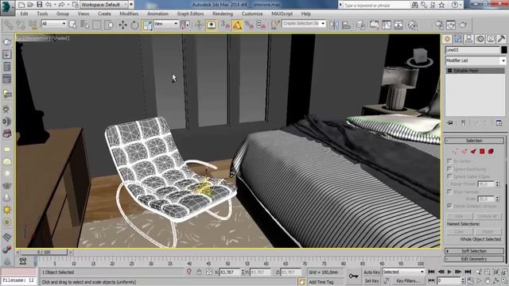Switch to the Utilities hammer tab

click(501, 39)
